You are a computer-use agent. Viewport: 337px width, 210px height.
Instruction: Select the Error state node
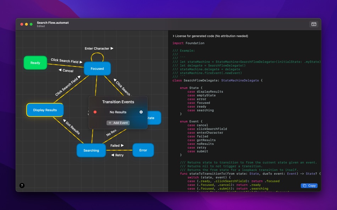143,150
